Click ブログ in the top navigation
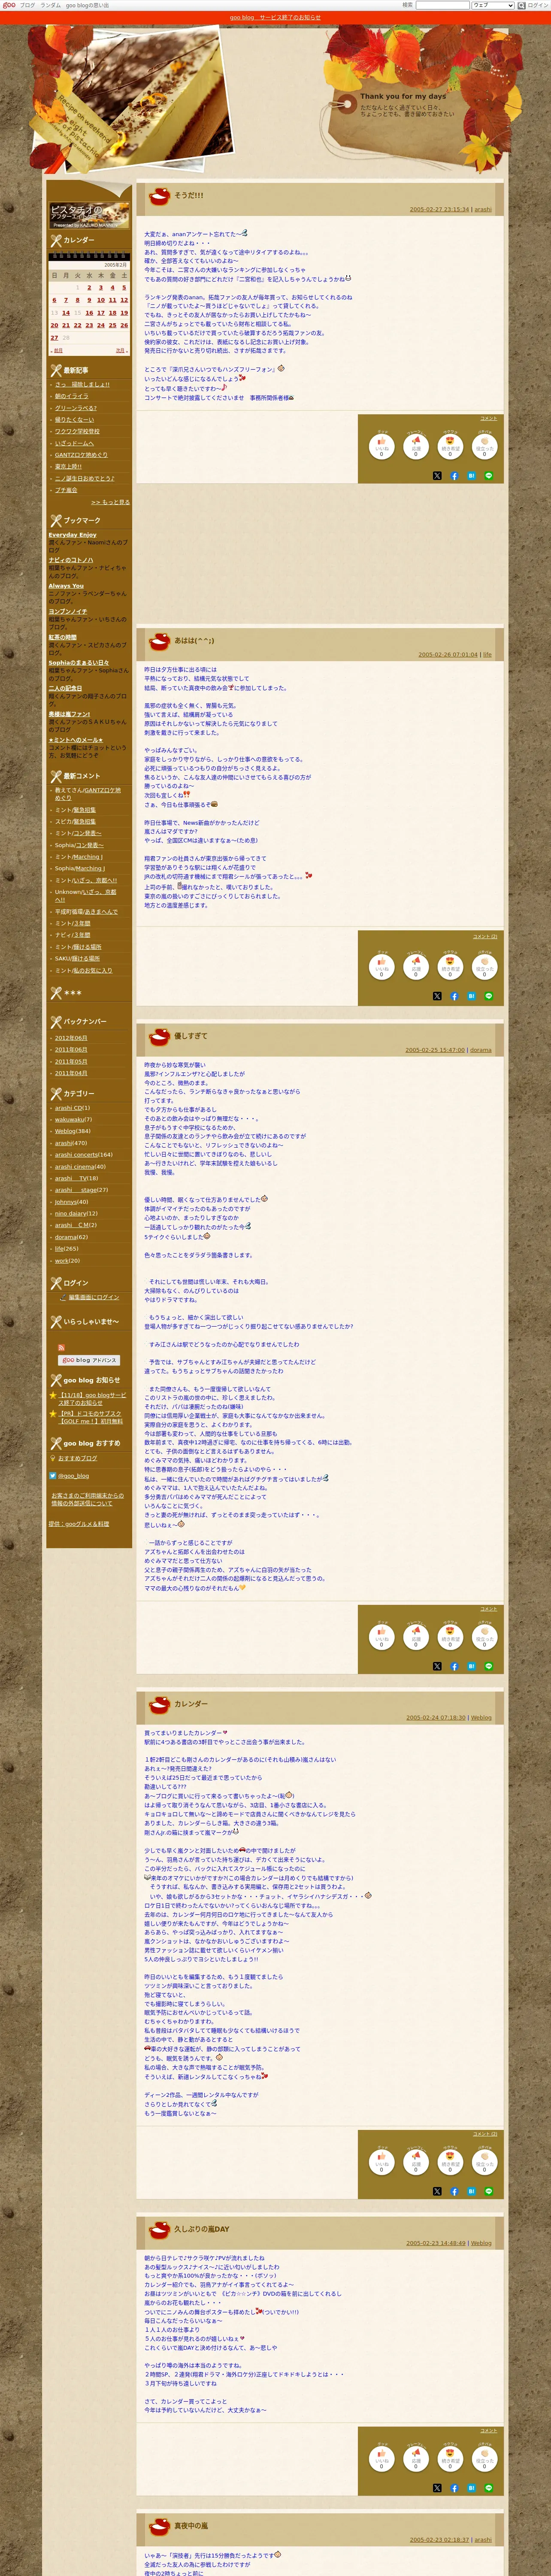 (28, 5)
